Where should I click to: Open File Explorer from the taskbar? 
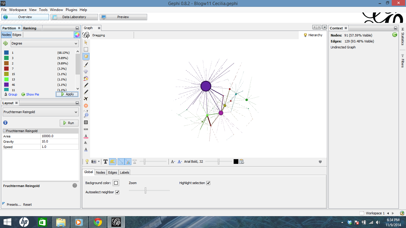coord(61,222)
